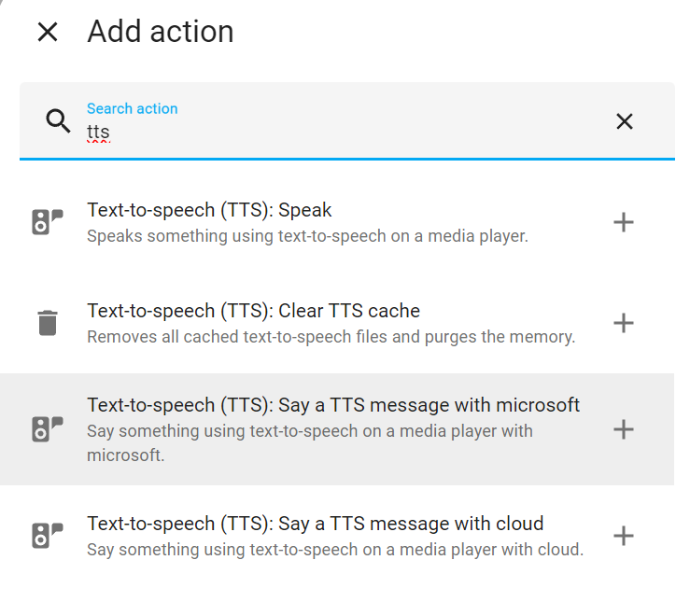Click description 'Removes all cached text-to-speech files'
Screen dimensions: 690x602
point(238,337)
